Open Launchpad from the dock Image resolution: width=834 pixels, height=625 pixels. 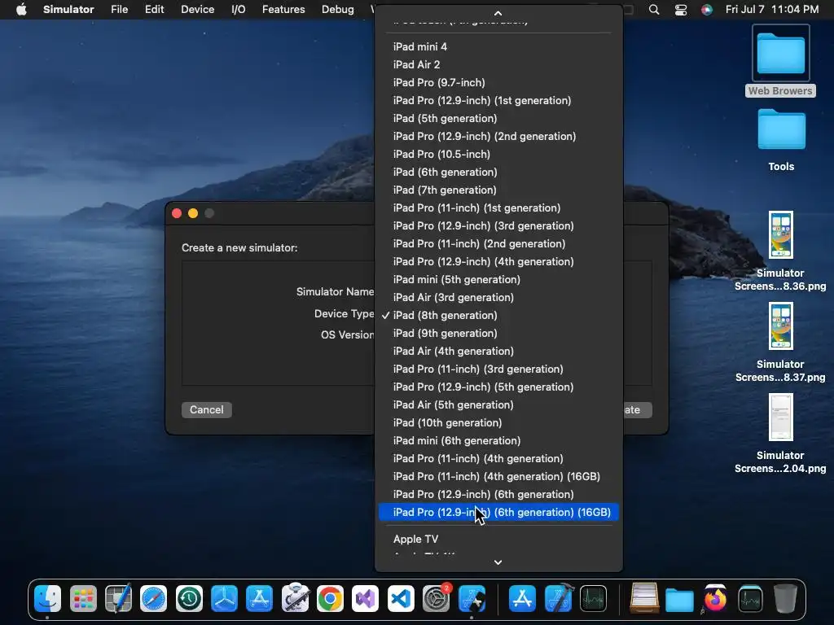pos(83,599)
